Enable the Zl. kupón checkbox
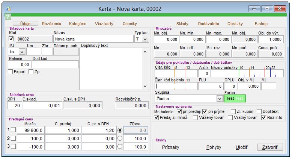The width and height of the screenshot is (292, 159). coord(233,111)
